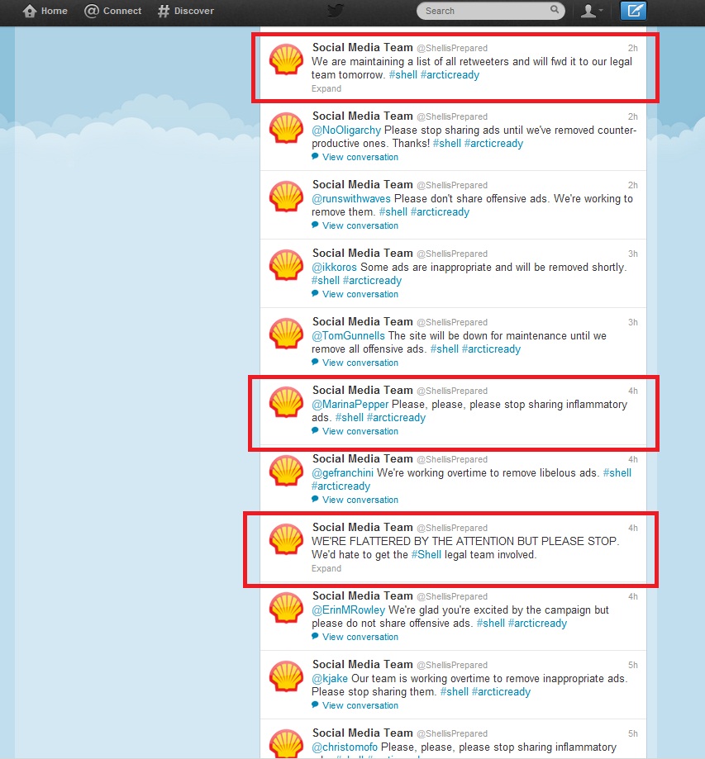Click Shell avatar on @ikkoros reply tweet

point(286,265)
